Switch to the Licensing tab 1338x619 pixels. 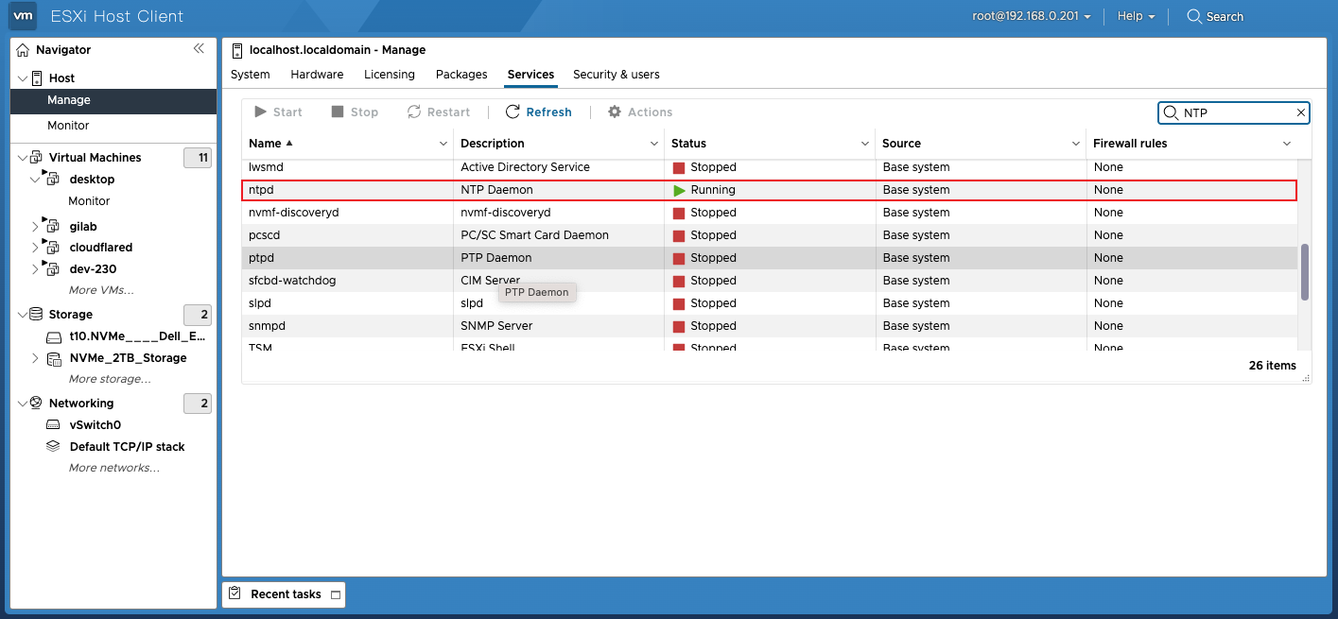(x=390, y=75)
